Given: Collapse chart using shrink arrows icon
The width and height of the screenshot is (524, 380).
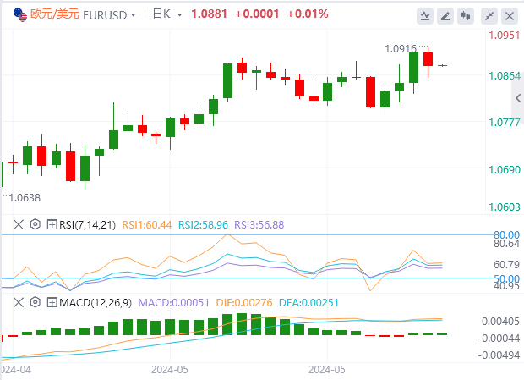Looking at the screenshot, I should click(x=489, y=16).
